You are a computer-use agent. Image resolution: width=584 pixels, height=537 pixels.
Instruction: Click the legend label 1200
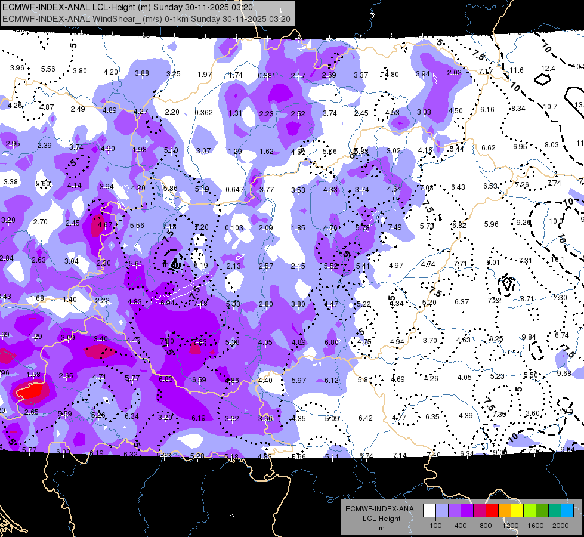pos(510,526)
